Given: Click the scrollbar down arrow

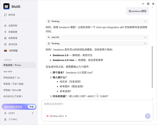Looking at the screenshot, I should (x=152, y=99).
